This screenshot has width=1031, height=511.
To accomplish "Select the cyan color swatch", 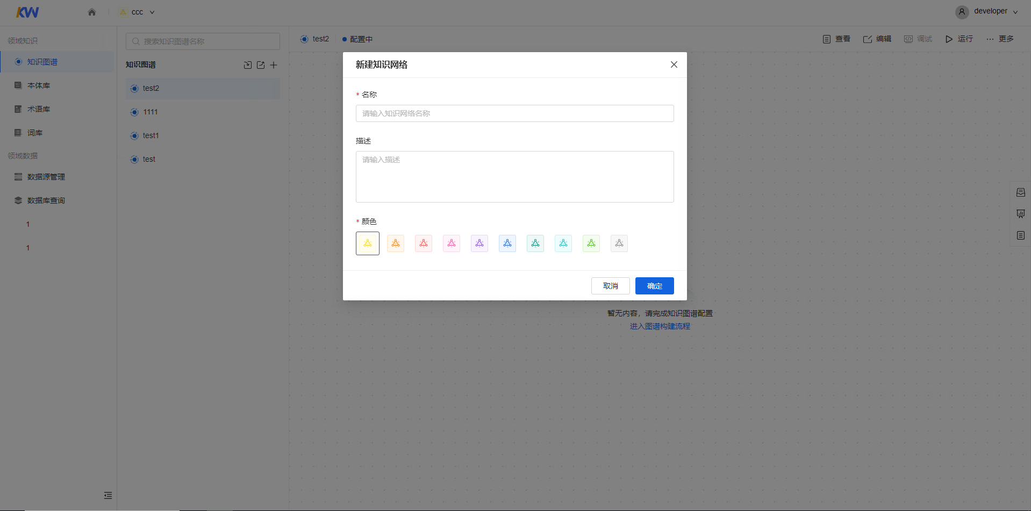I will [x=563, y=243].
